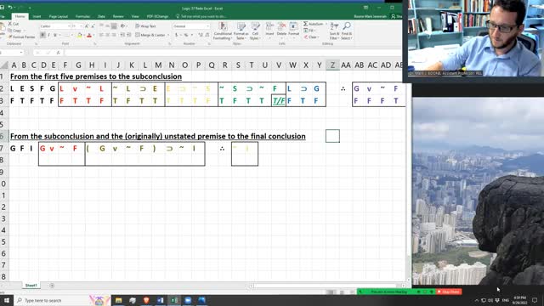544x306 pixels.
Task: Open the fill color dropdown arrow
Action: (83, 35)
